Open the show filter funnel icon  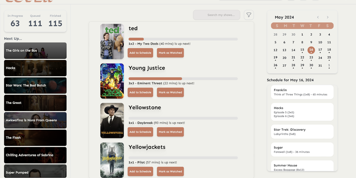coord(249,15)
